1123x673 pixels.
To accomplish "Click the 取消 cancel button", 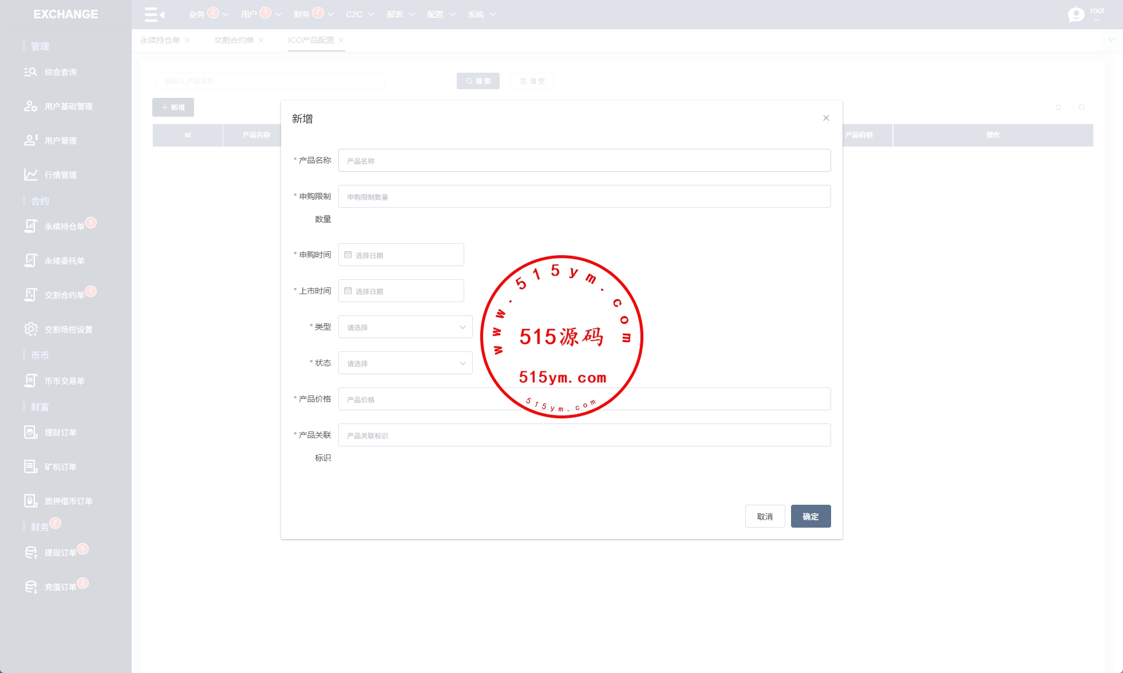I will [765, 516].
